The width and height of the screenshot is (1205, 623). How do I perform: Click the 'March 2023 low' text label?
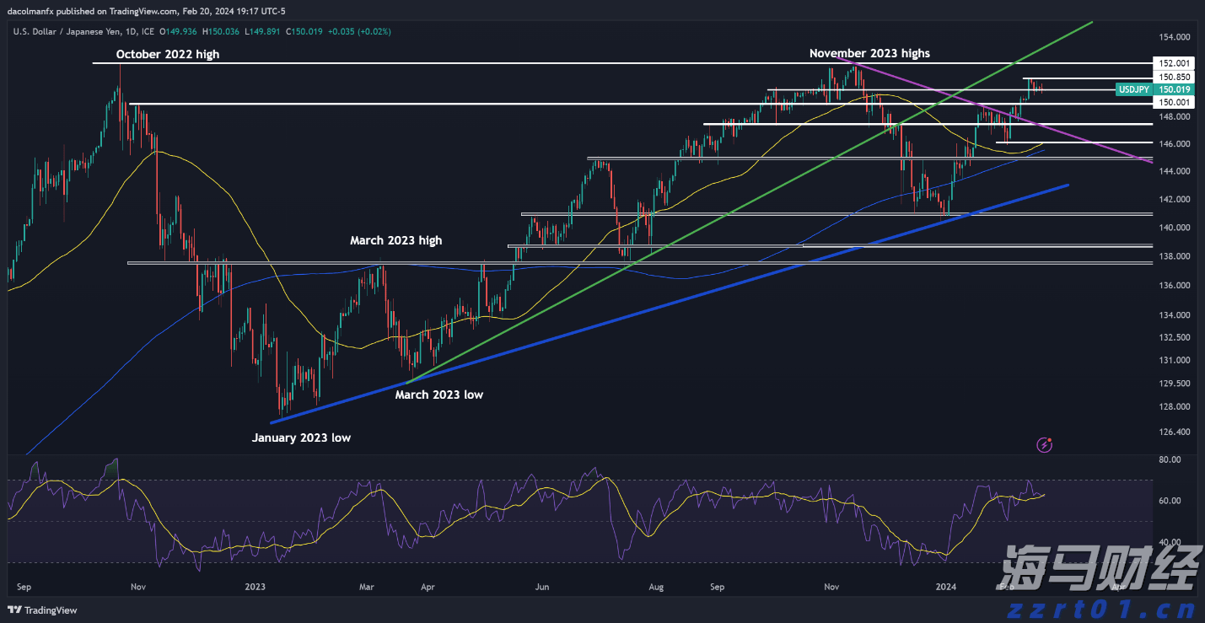[x=438, y=395]
